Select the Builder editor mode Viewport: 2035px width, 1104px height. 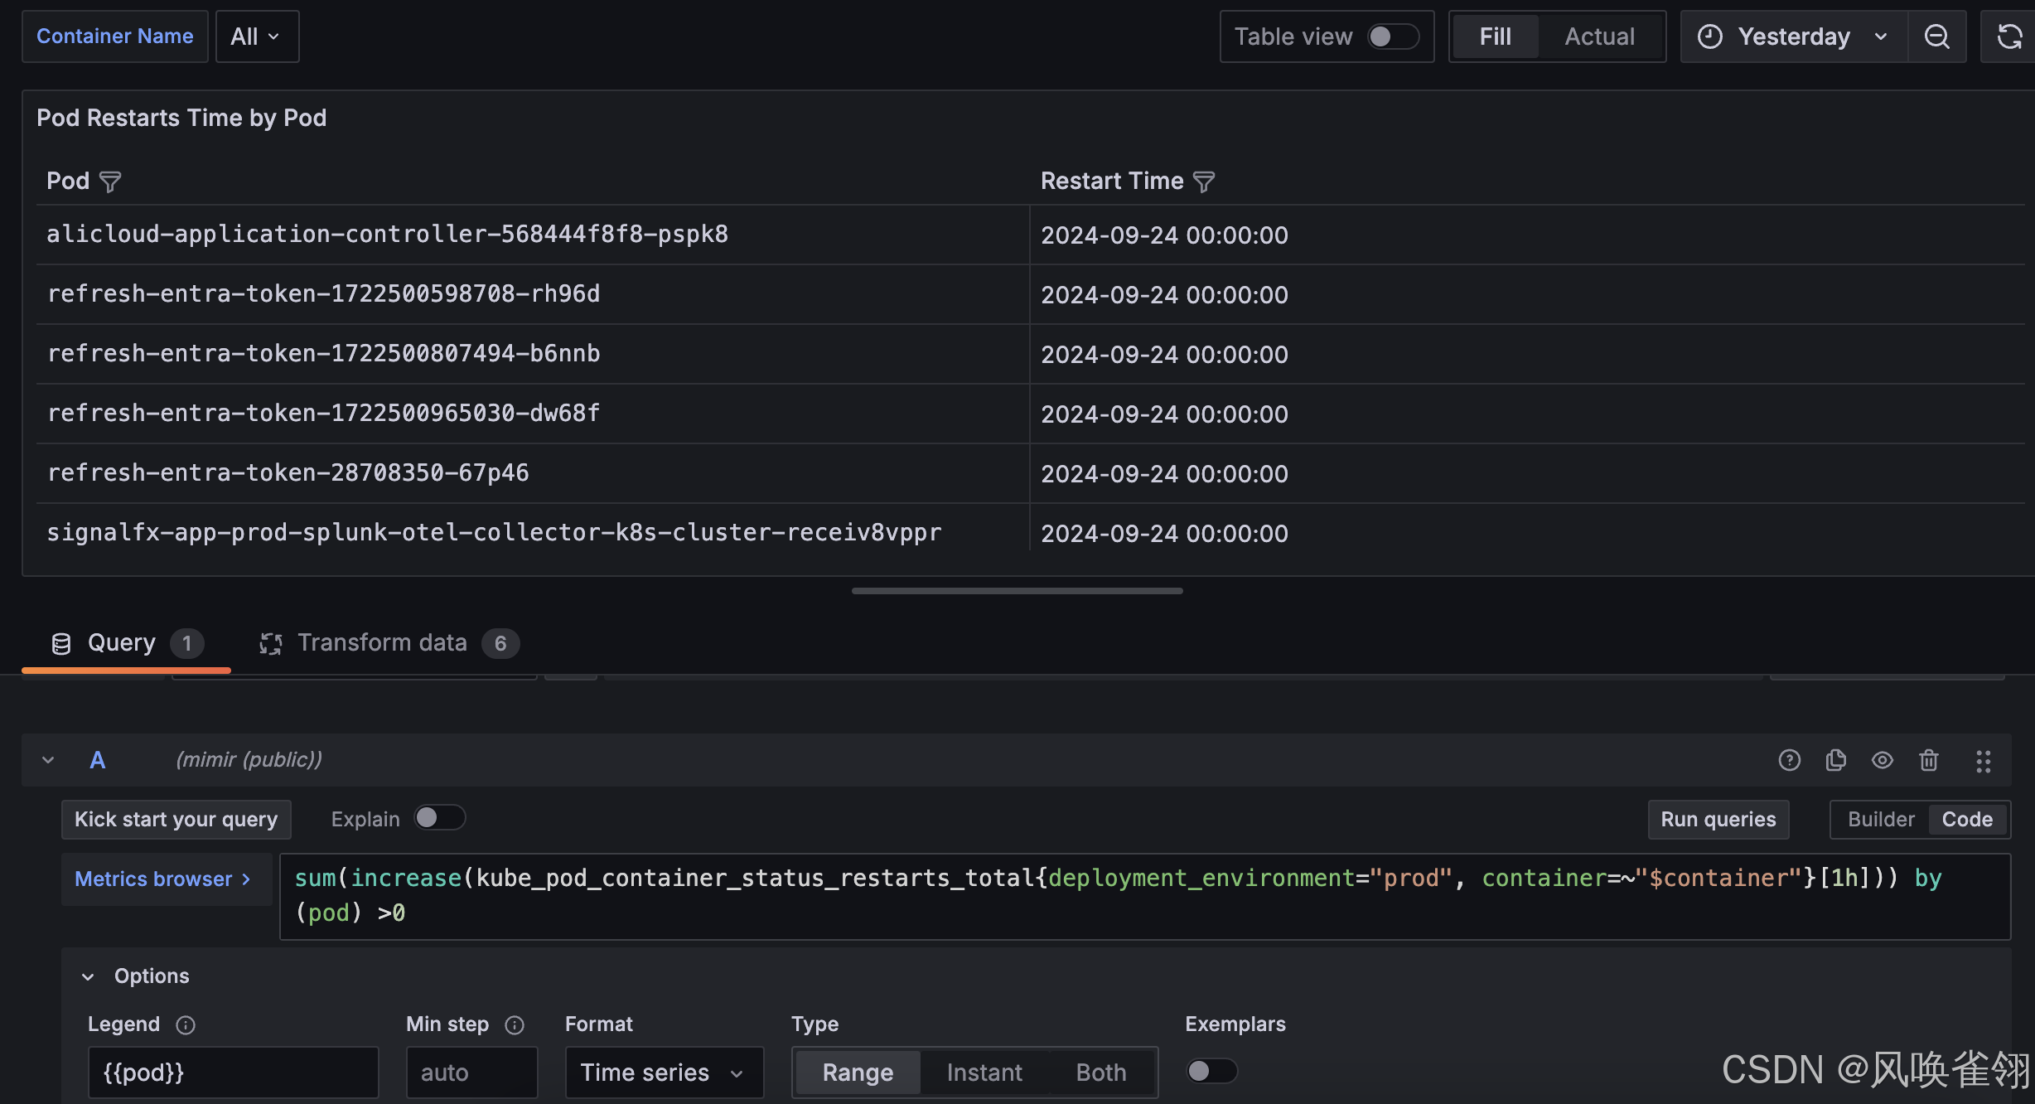pos(1881,820)
